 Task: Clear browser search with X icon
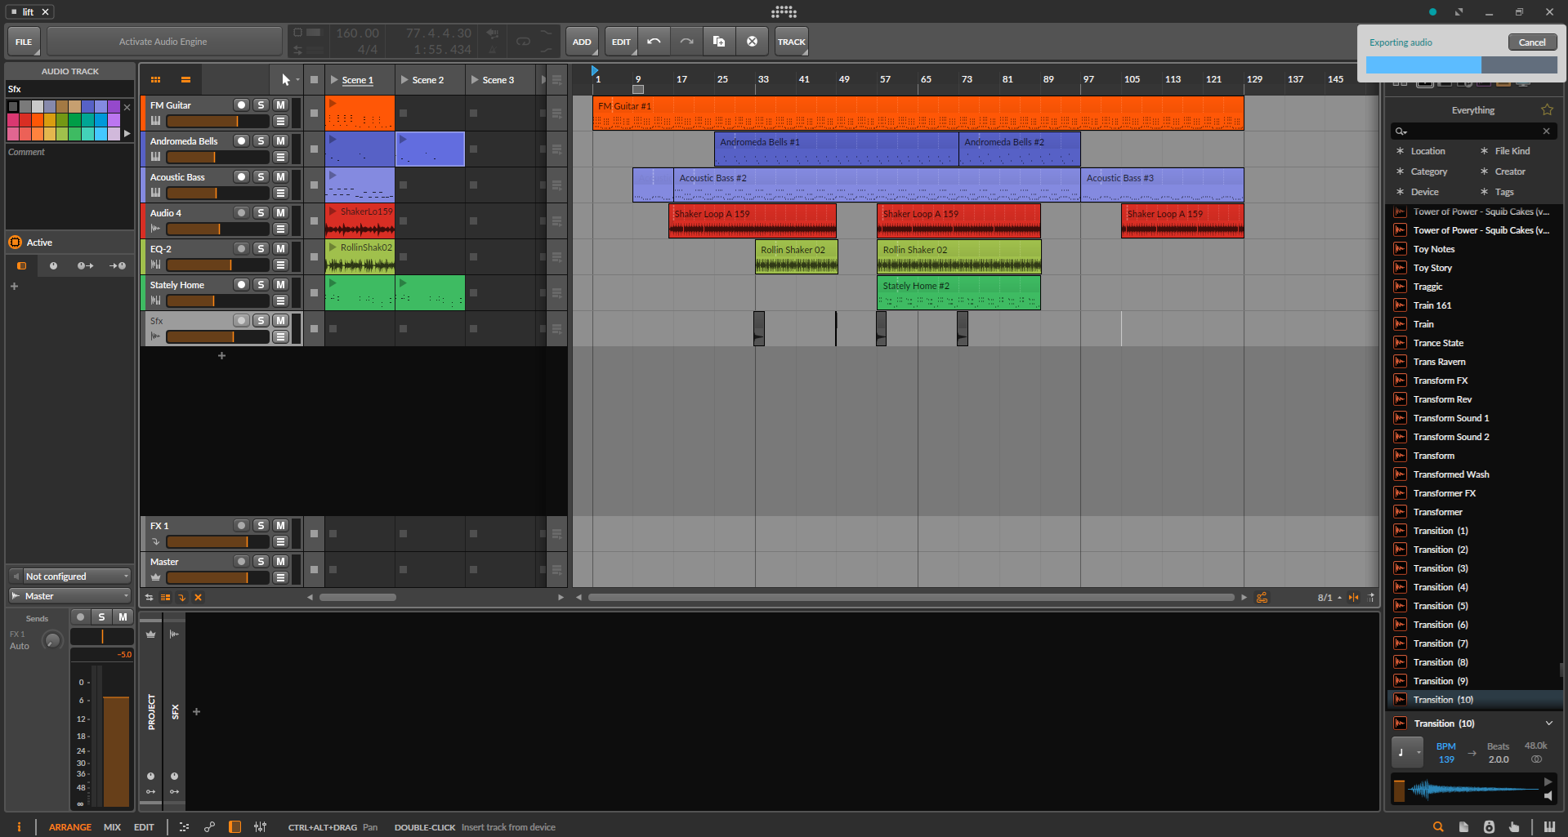click(x=1546, y=131)
